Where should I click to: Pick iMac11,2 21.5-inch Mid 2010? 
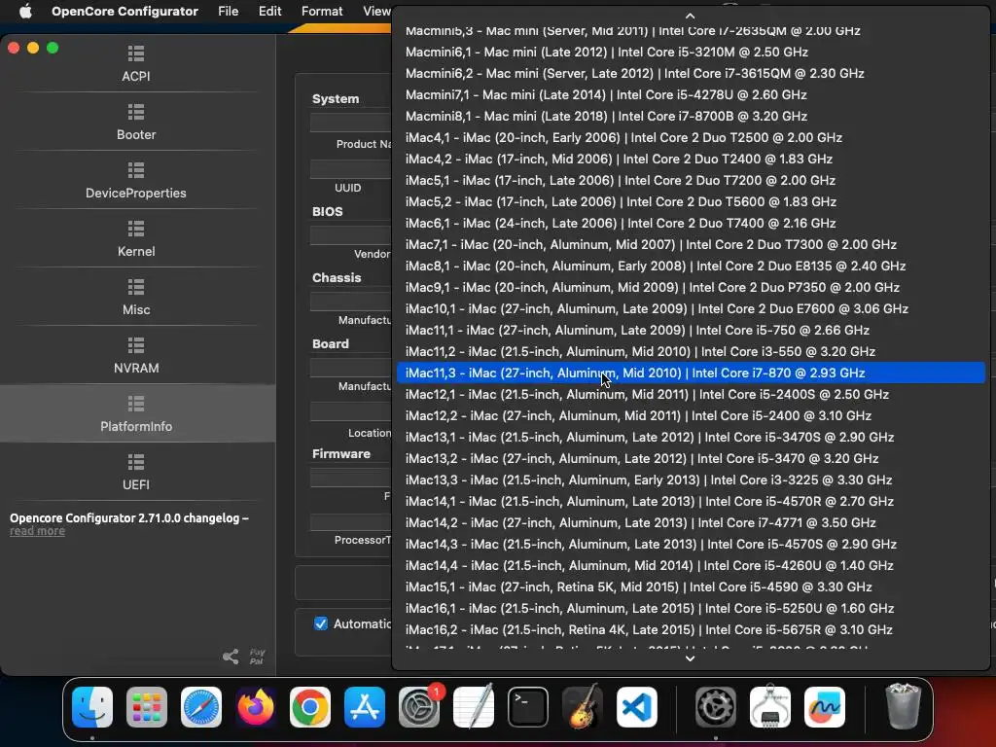[691, 351]
